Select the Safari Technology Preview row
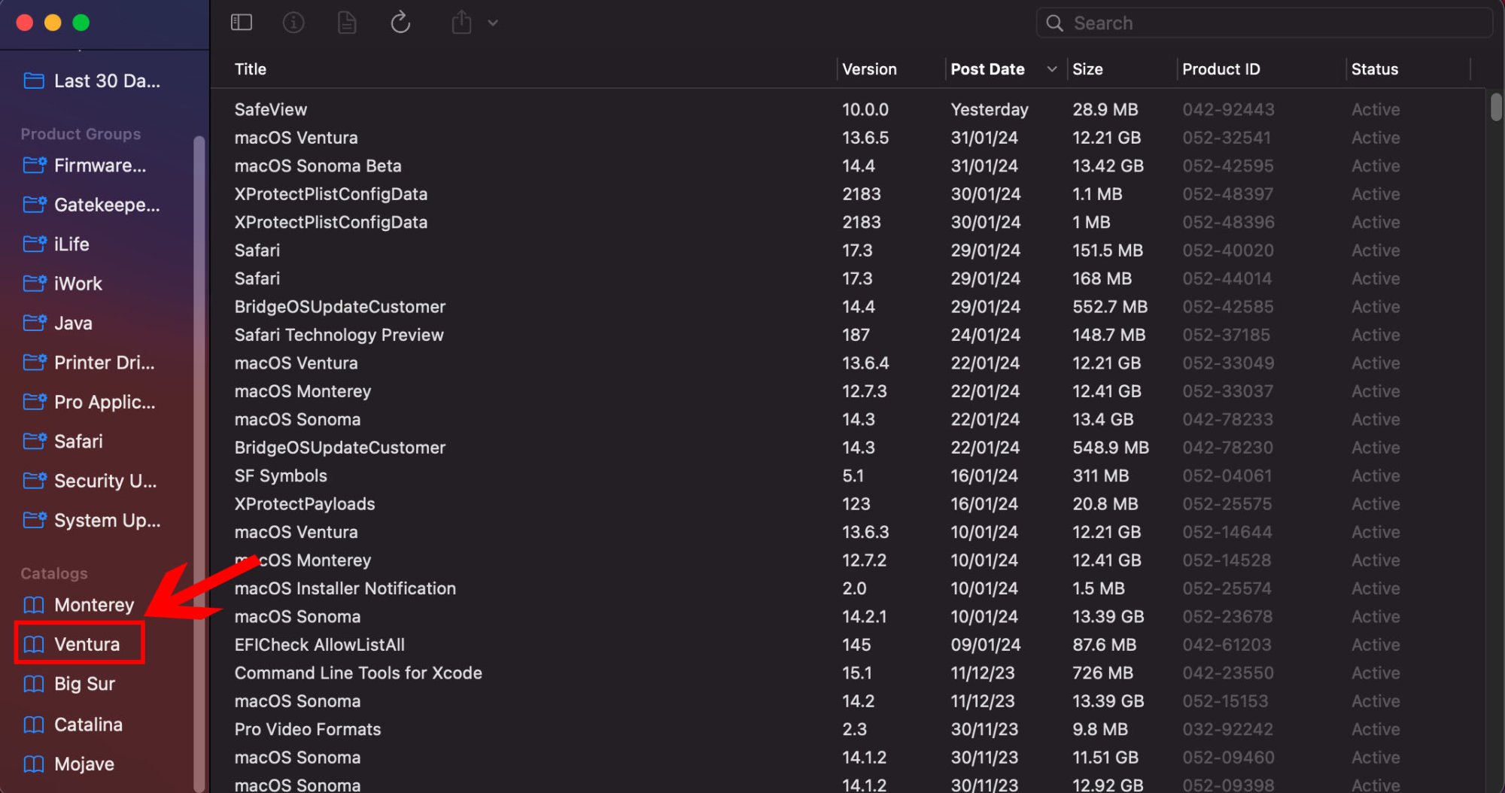 848,335
